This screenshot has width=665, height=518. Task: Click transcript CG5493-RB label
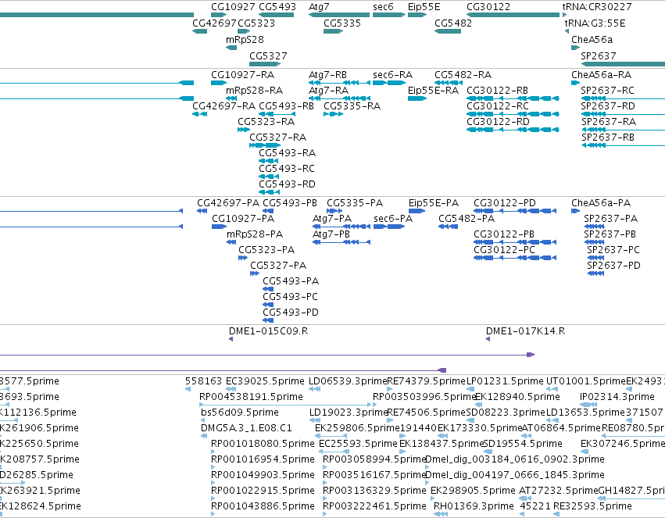pos(286,106)
